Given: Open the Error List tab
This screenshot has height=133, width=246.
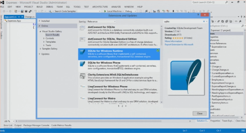Looking at the screenshot, I should (8, 125).
